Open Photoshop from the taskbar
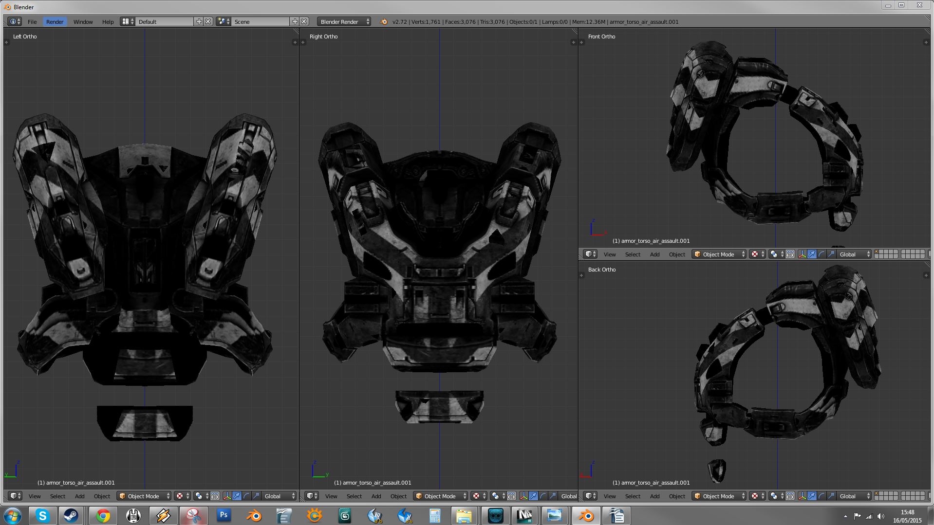934x525 pixels. point(224,515)
